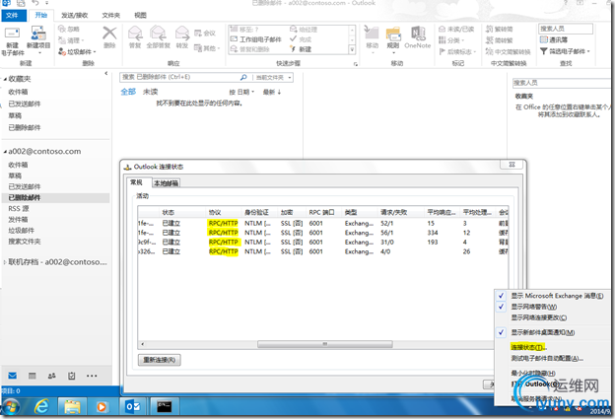Image resolution: width=615 pixels, height=419 pixels.
Task: Collapse the a002@contoso.com account tree
Action: tap(5, 152)
